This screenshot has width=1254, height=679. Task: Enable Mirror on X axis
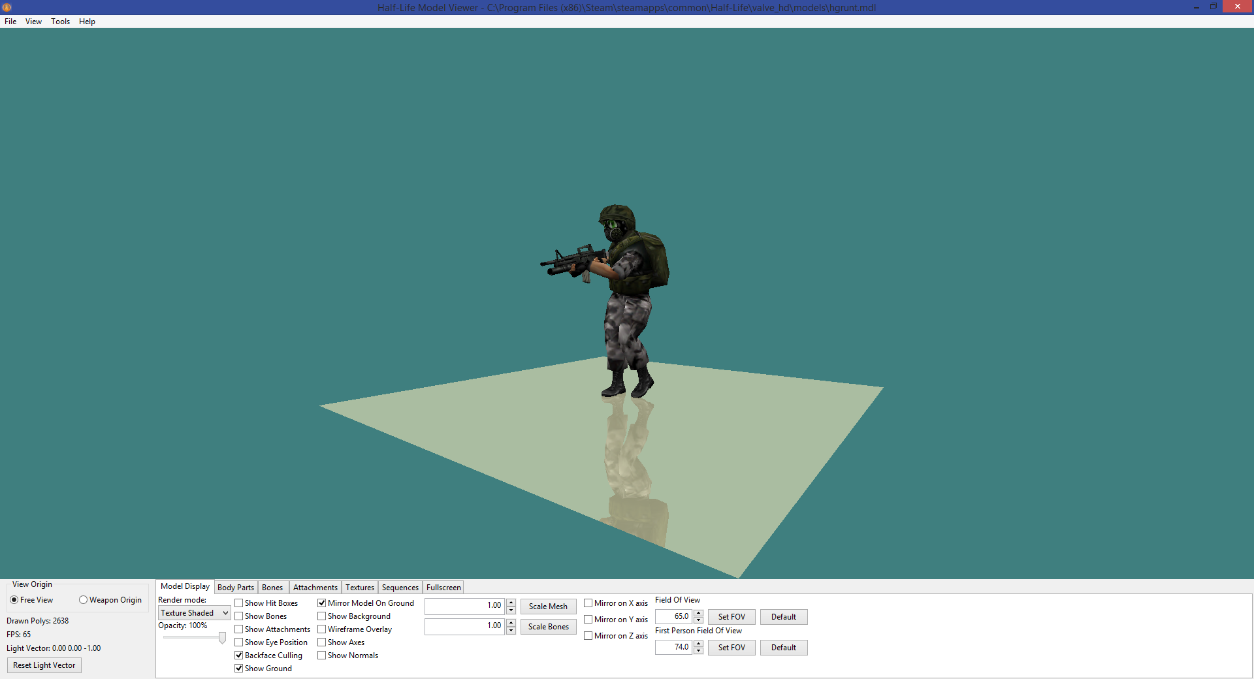[616, 603]
